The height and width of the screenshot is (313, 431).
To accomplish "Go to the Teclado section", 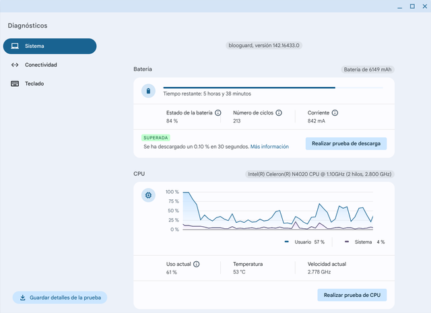I will click(x=34, y=83).
